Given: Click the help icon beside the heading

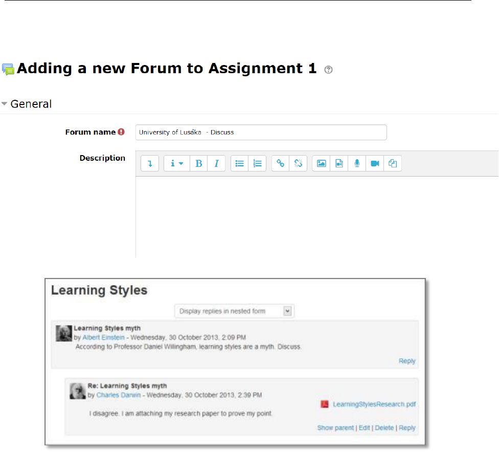Looking at the screenshot, I should pos(329,70).
